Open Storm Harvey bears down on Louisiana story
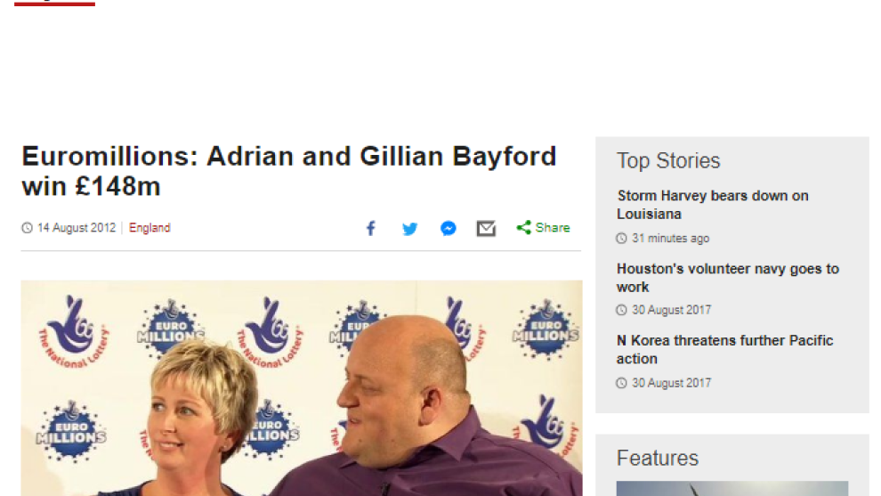 (x=713, y=205)
